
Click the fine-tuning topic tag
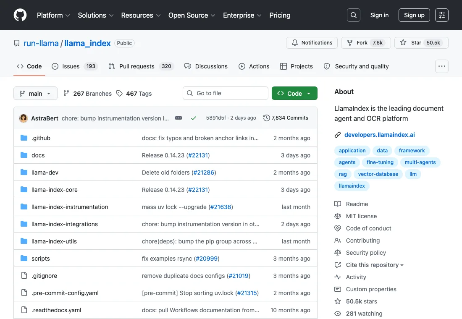(380, 162)
